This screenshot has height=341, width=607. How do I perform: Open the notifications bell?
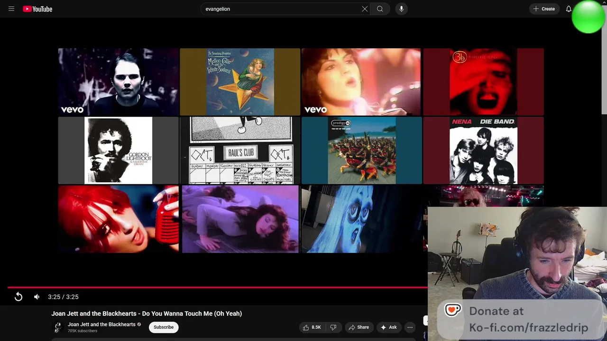coord(569,9)
